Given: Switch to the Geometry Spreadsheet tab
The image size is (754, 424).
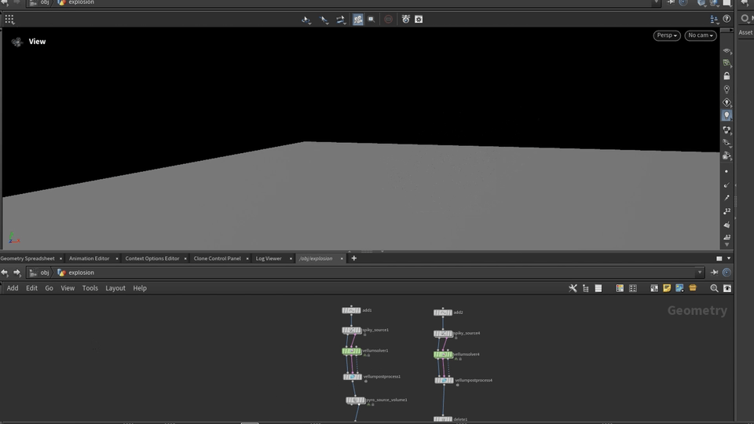Looking at the screenshot, I should click(28, 258).
